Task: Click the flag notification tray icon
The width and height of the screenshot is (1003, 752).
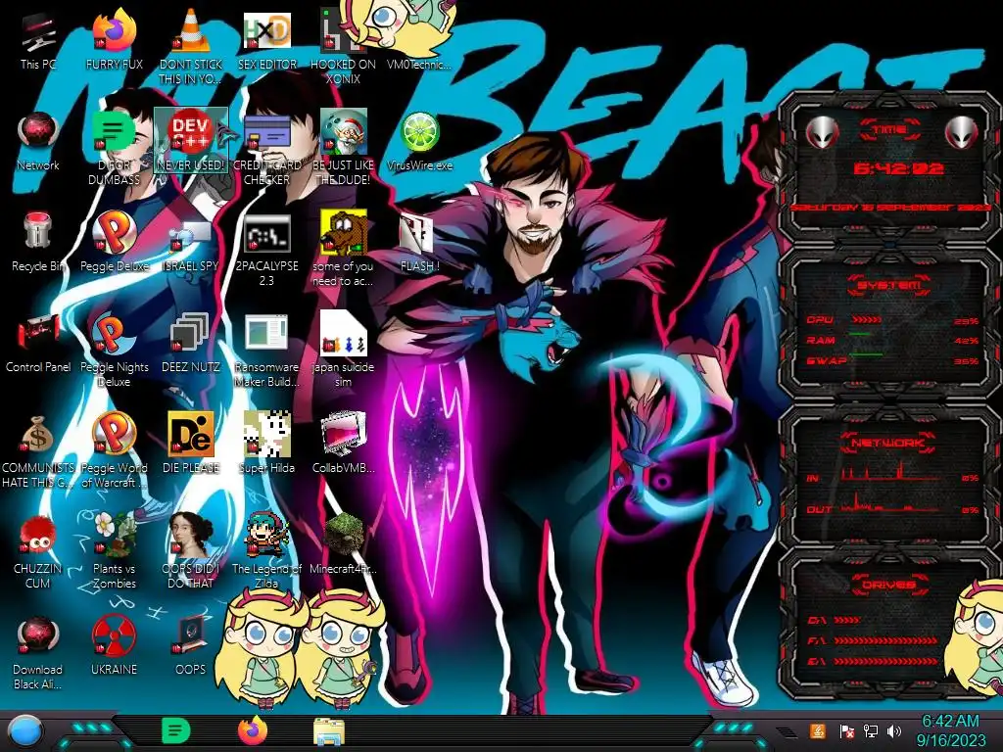Action: tap(847, 730)
